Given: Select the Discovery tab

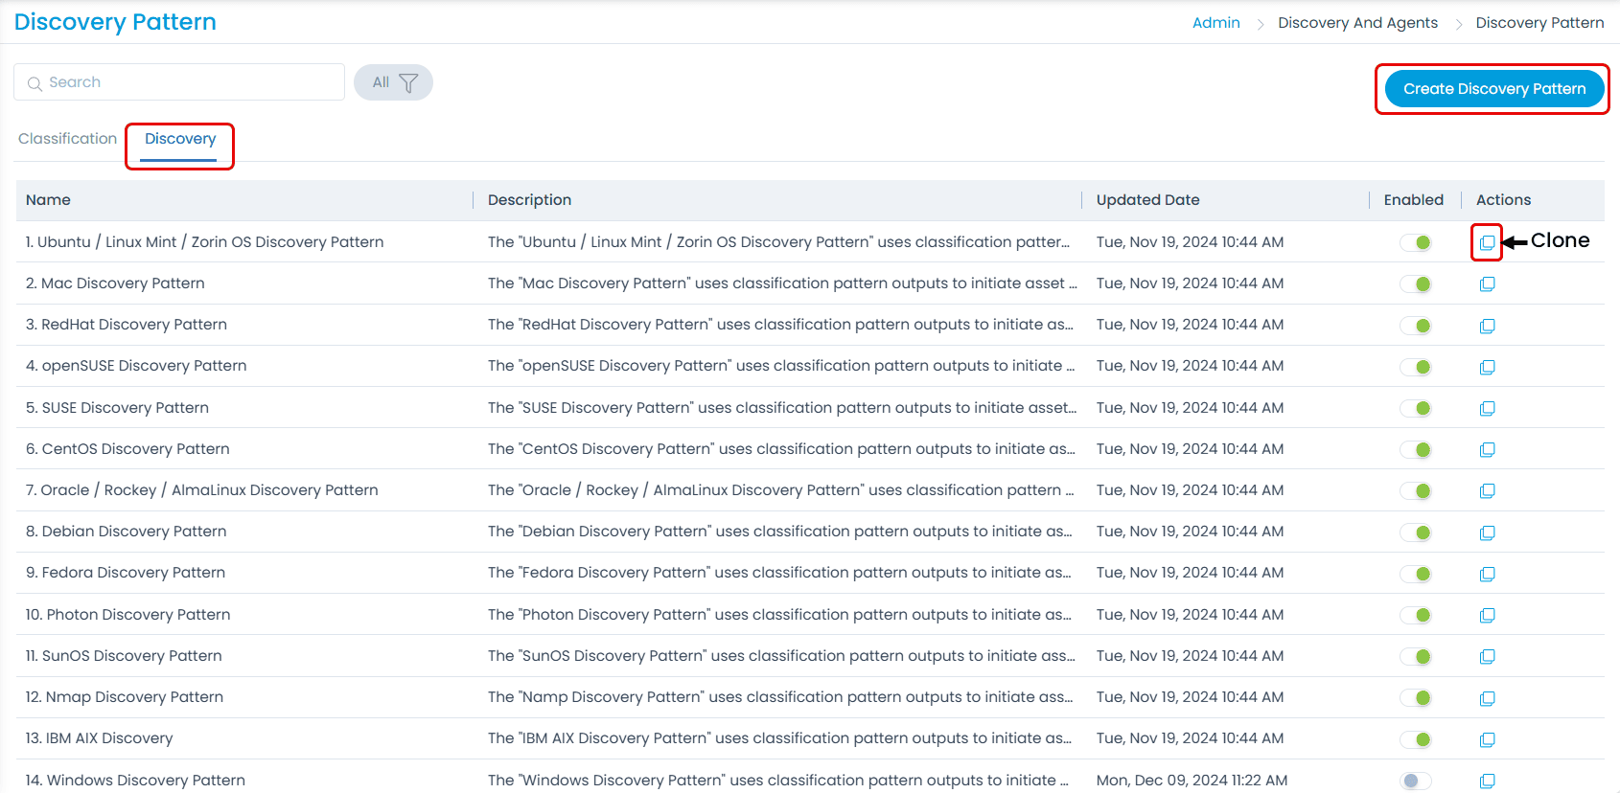Looking at the screenshot, I should pos(180,139).
